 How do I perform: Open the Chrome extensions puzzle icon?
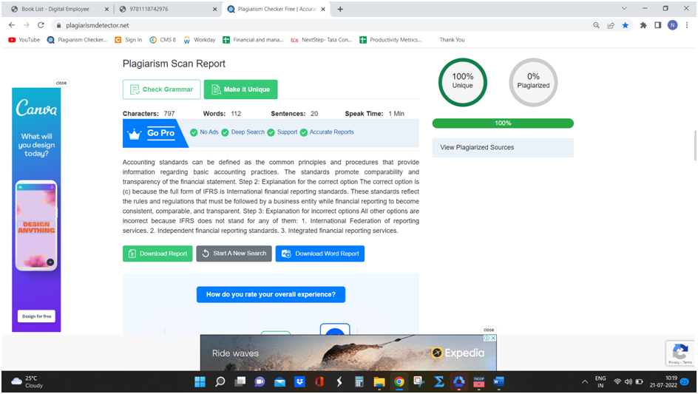[x=643, y=25]
